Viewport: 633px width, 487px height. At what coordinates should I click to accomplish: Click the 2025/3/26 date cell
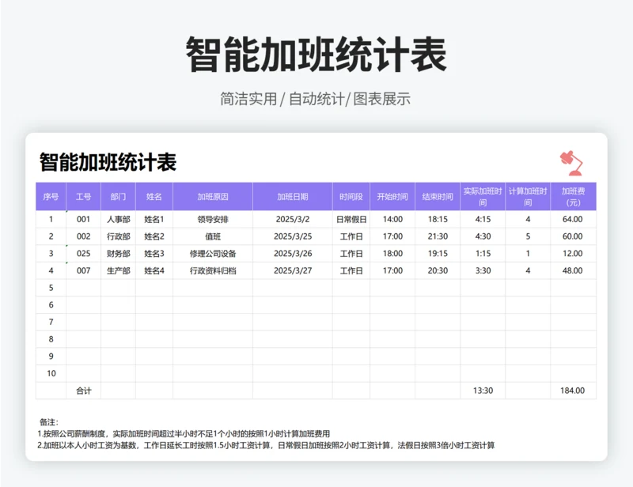pyautogui.click(x=293, y=254)
